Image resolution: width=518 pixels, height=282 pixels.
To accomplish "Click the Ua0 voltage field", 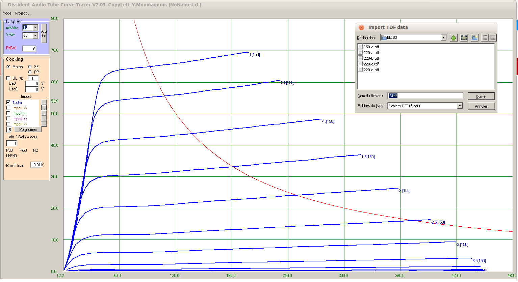I will [x=32, y=84].
